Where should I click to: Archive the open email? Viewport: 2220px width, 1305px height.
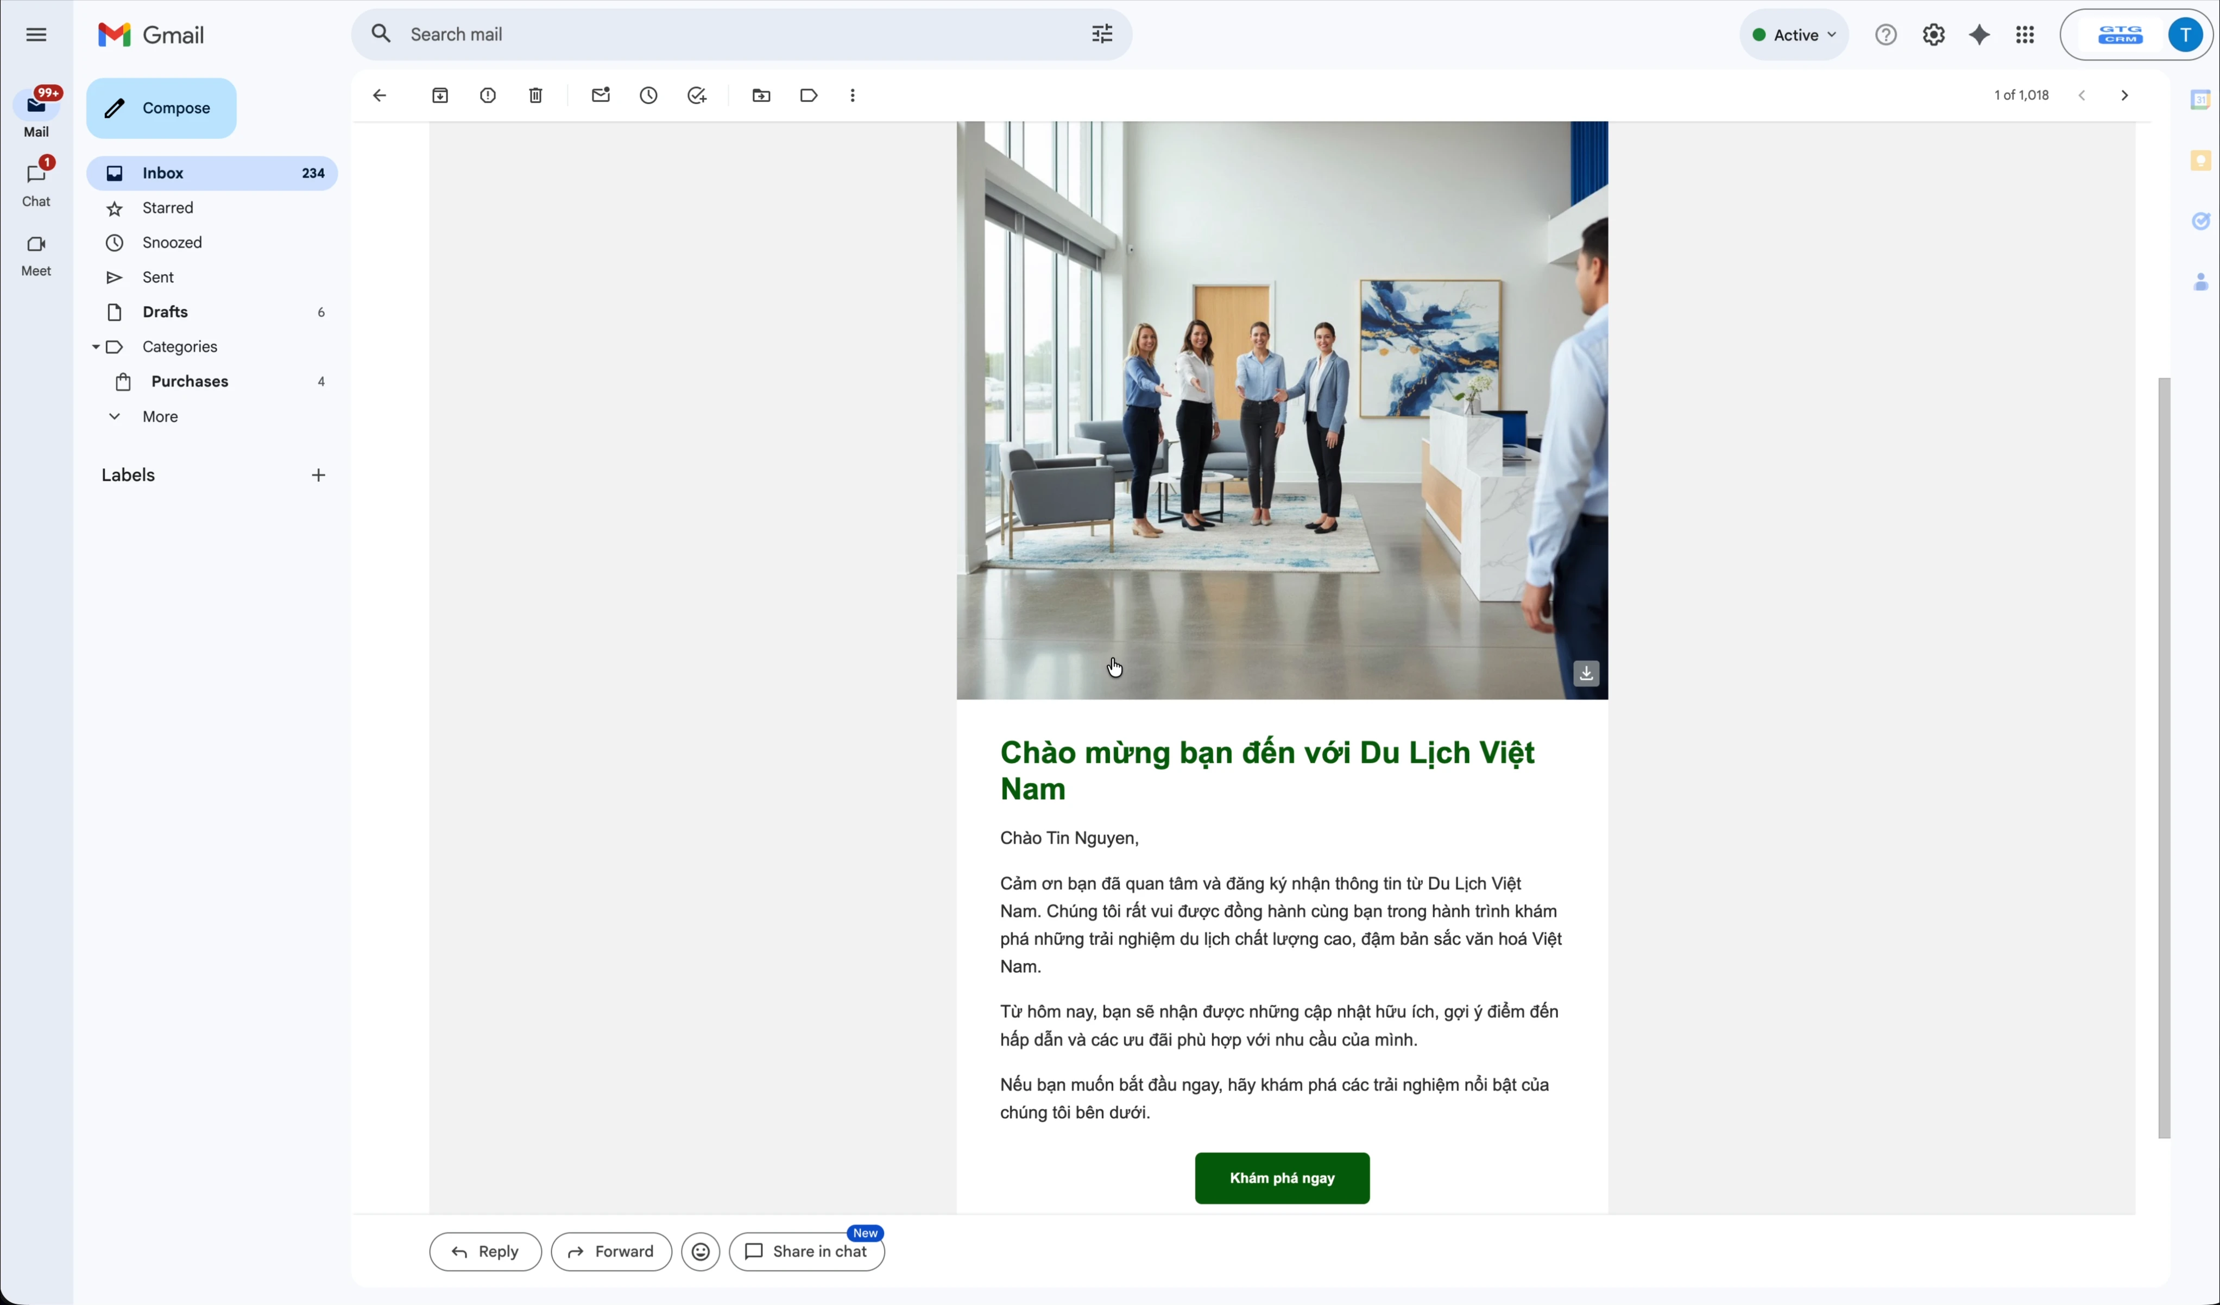(x=440, y=96)
